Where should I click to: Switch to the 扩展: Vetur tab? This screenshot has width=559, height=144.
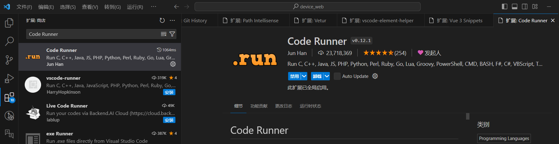[x=313, y=20]
